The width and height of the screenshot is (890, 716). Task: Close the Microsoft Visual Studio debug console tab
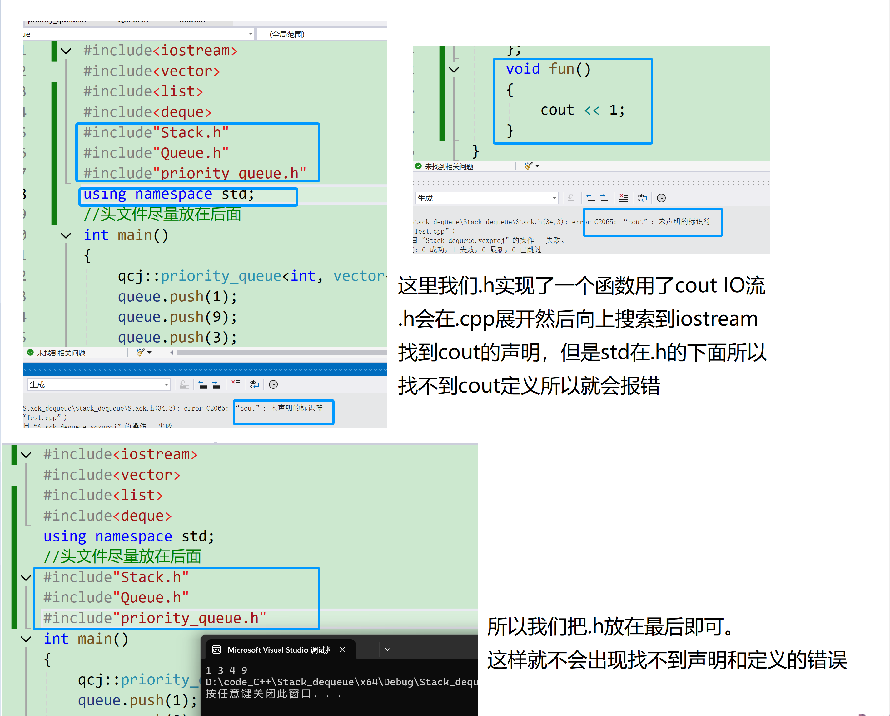pyautogui.click(x=343, y=649)
